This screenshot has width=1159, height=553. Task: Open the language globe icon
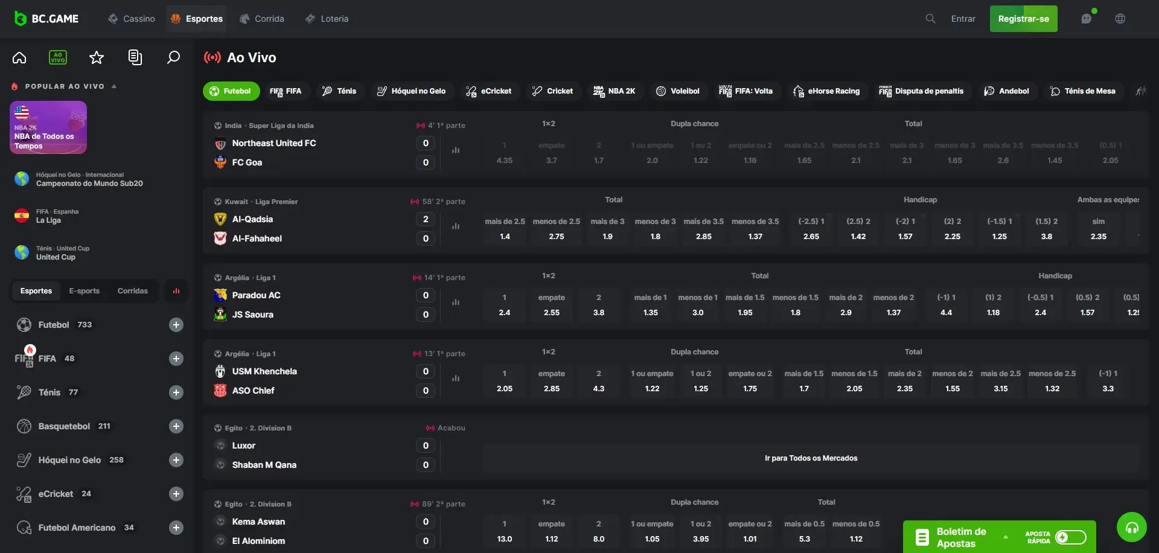[1120, 19]
